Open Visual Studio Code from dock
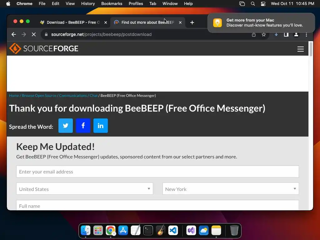Image resolution: width=320 pixels, height=240 pixels. (173, 230)
